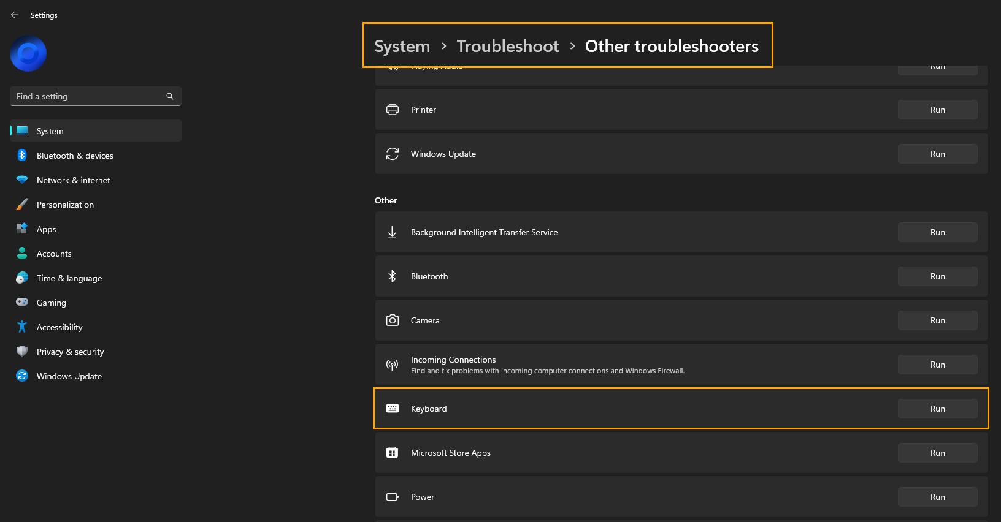Click the Background Transfer download arrow icon
The width and height of the screenshot is (1001, 522).
coord(393,232)
